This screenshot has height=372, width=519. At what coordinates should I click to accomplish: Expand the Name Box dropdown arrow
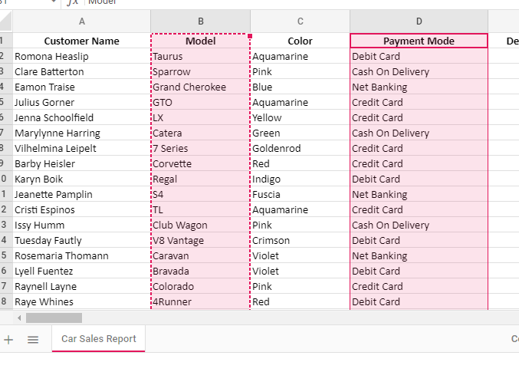tap(53, 2)
